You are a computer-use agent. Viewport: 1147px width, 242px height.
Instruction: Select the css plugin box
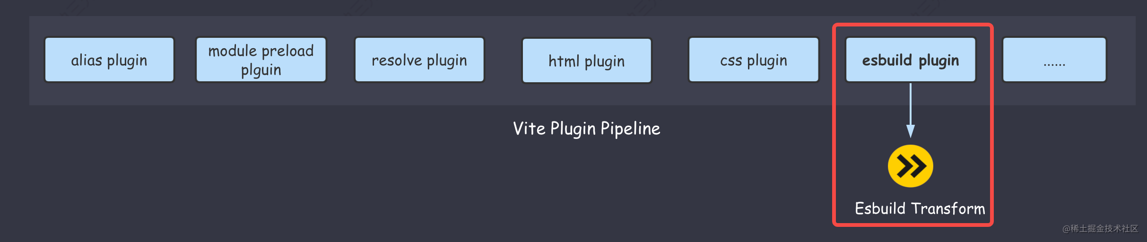754,60
